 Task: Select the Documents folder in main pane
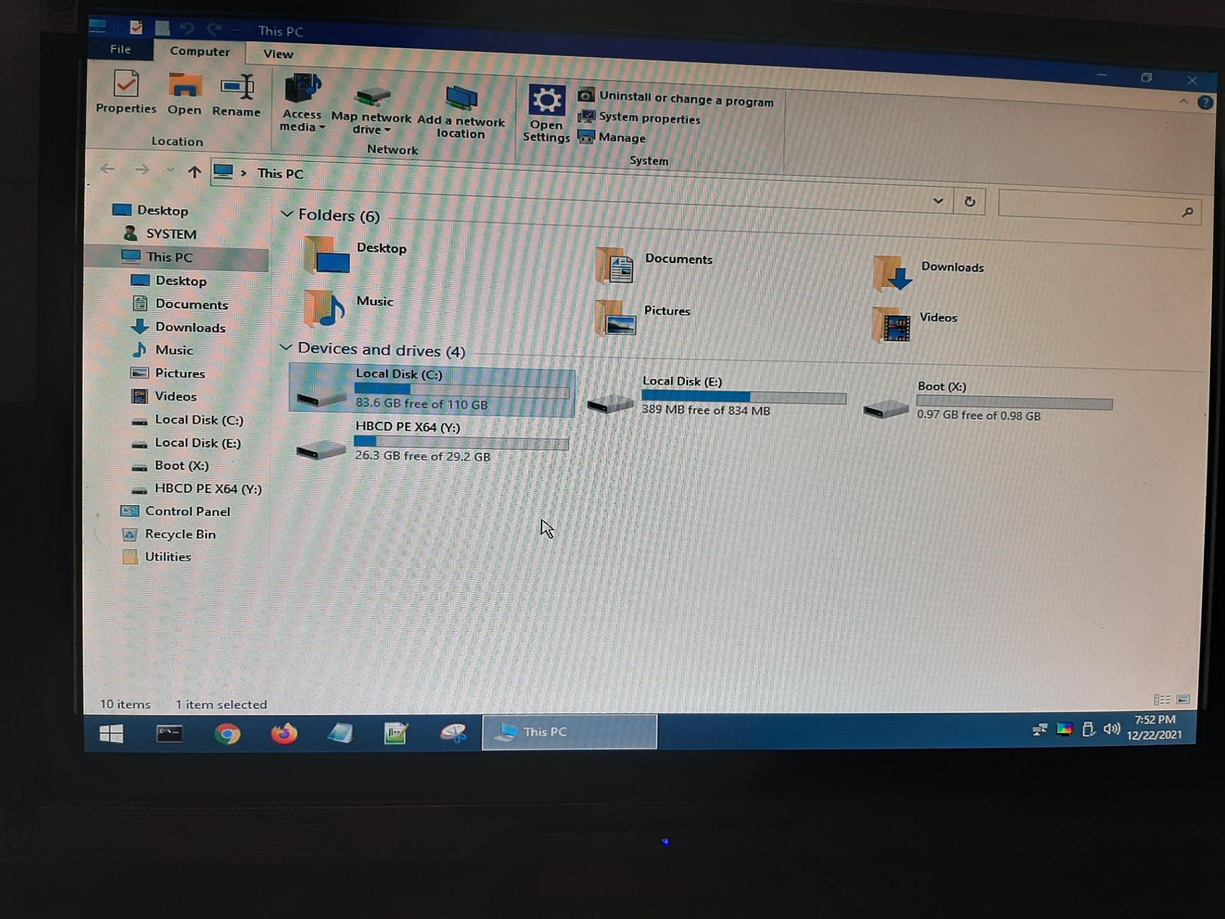(x=654, y=265)
